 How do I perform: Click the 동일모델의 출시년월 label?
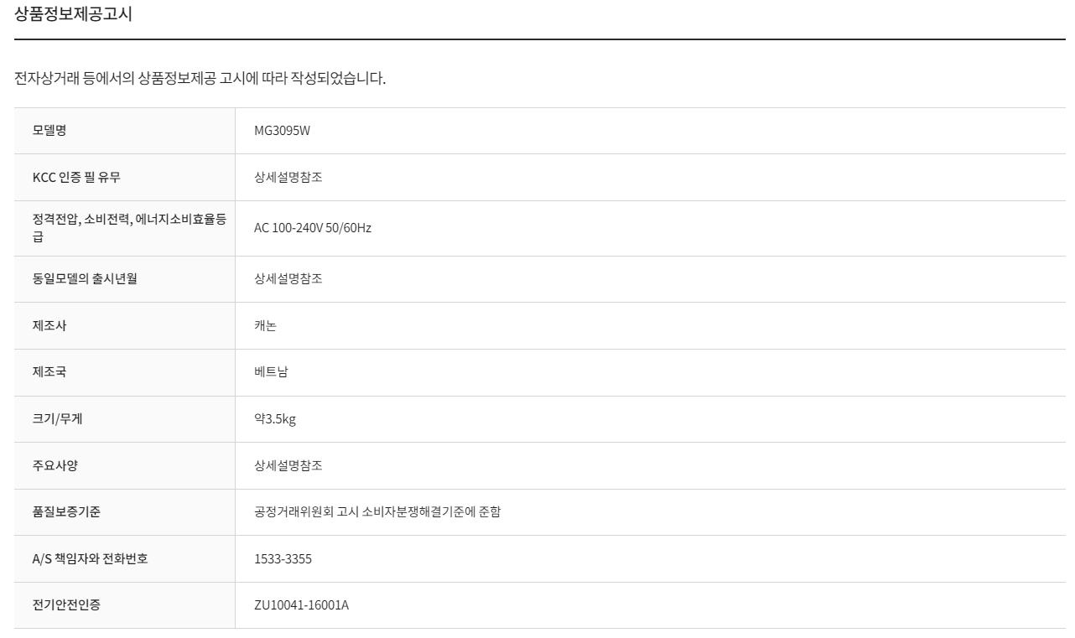click(x=85, y=279)
